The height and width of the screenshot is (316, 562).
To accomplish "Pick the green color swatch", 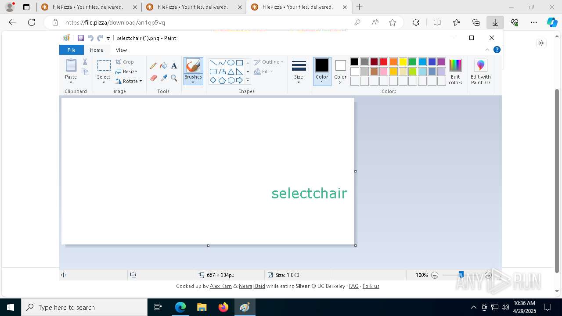I will pos(413,62).
